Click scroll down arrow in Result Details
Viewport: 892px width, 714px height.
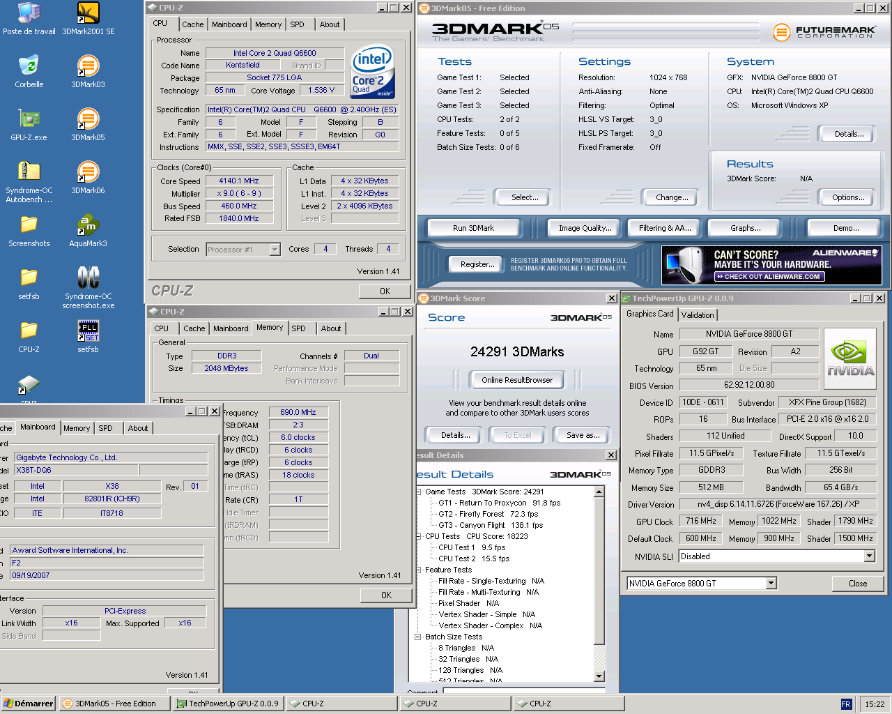599,676
